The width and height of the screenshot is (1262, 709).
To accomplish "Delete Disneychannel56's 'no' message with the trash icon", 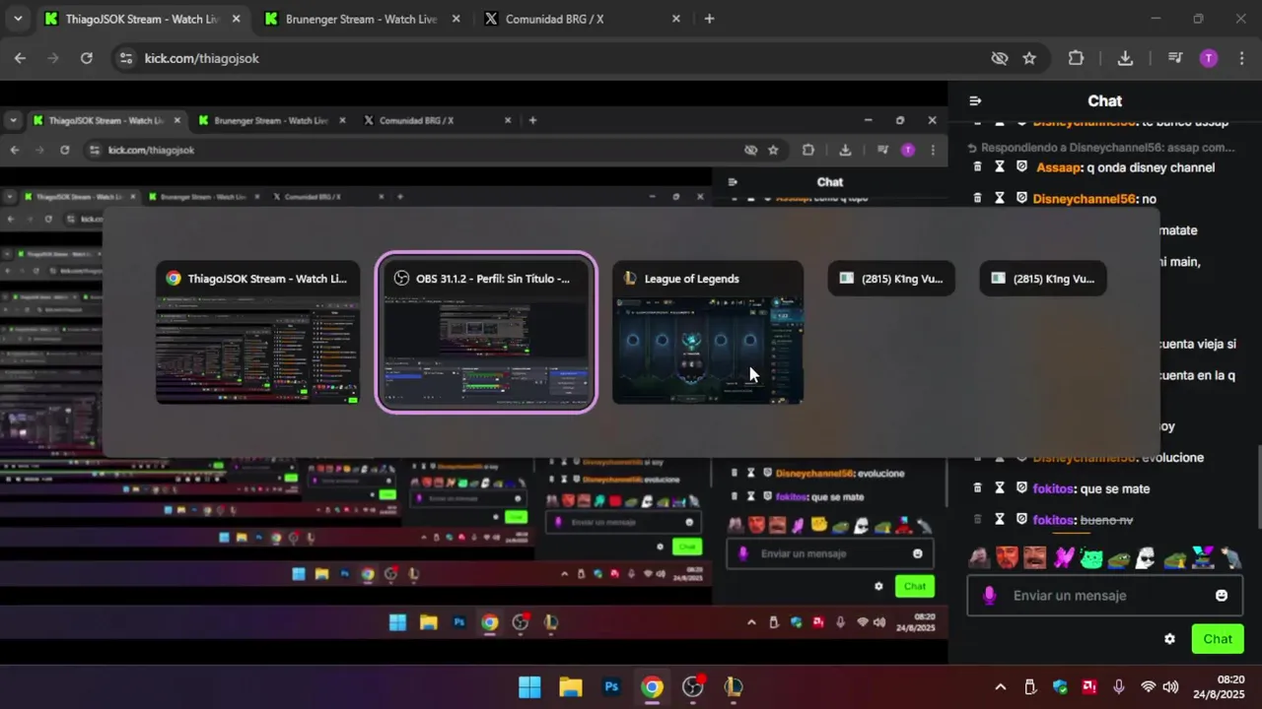I will point(977,199).
